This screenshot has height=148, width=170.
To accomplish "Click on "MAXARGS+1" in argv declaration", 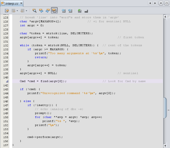I will (49, 21).
